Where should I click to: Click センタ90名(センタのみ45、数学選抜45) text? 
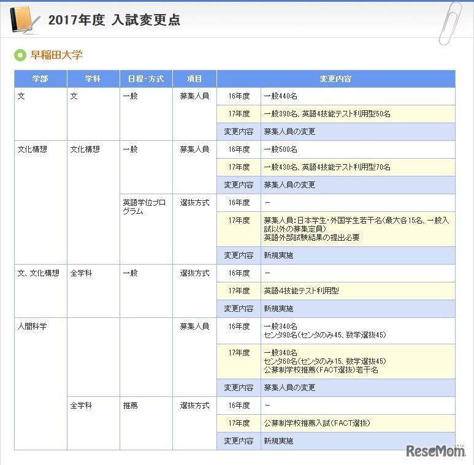[325, 335]
